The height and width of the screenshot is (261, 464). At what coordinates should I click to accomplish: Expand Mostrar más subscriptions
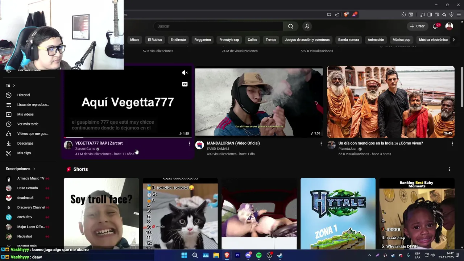click(x=28, y=246)
